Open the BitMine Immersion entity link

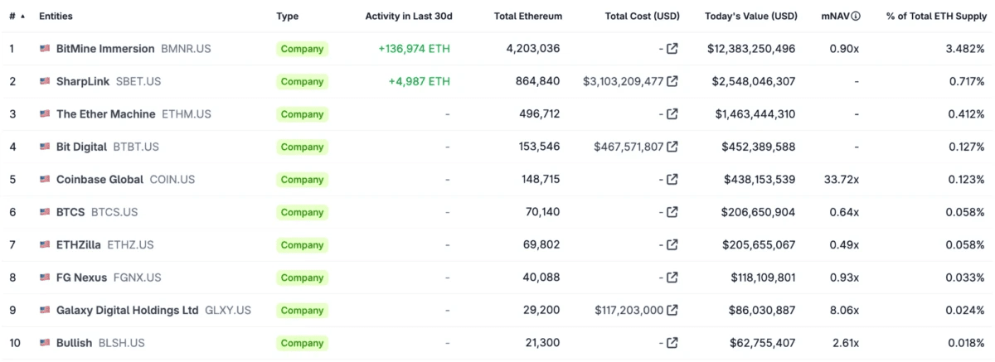105,49
